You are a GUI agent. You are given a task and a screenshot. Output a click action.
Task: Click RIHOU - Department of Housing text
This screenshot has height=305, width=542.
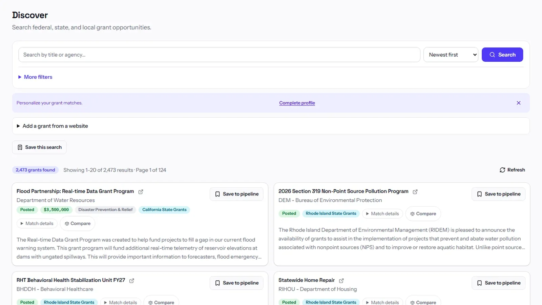[317, 289]
